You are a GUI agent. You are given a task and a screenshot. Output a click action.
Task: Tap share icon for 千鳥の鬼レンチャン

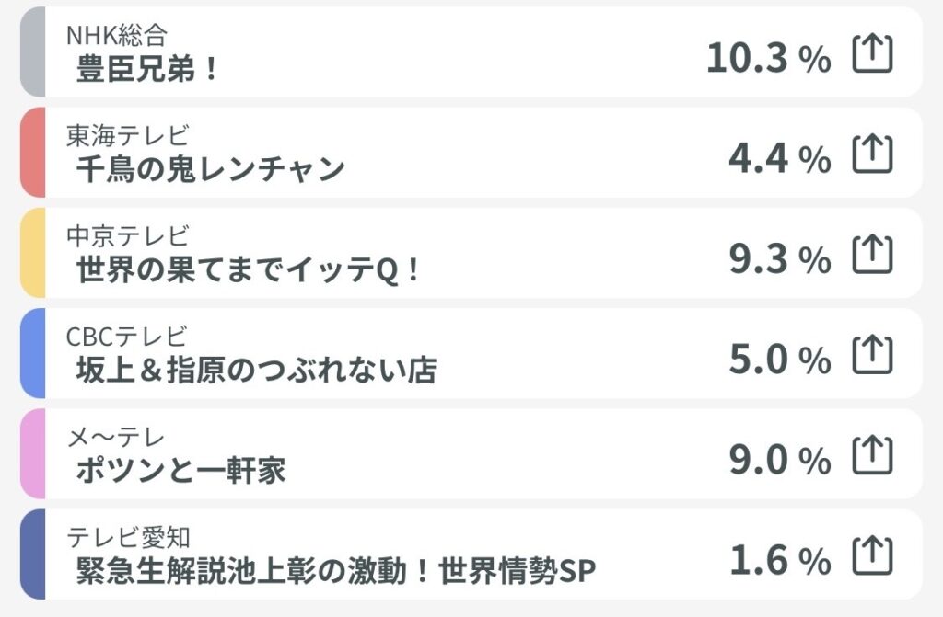[x=873, y=154]
